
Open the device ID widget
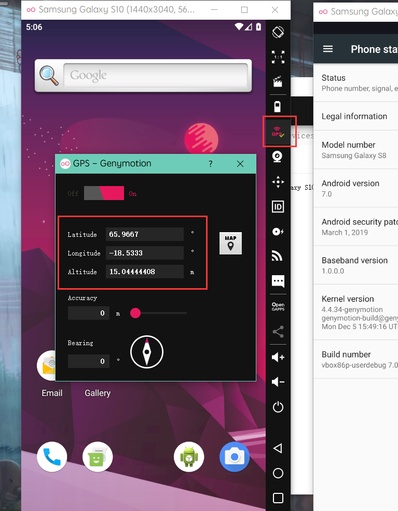coord(278,207)
